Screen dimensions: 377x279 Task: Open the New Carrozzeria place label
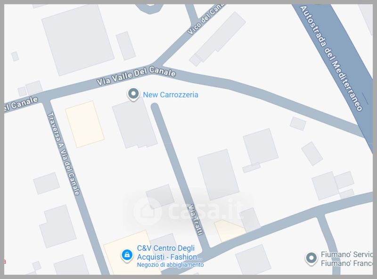point(171,95)
